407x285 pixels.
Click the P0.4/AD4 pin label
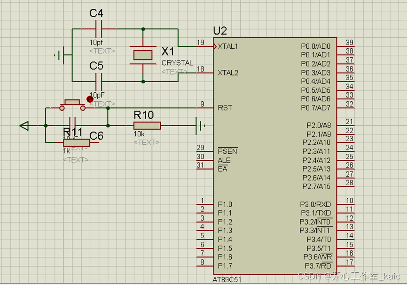pyautogui.click(x=316, y=82)
